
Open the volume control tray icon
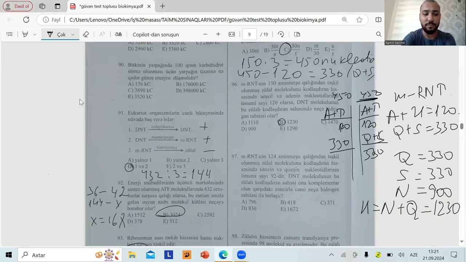(x=401, y=255)
